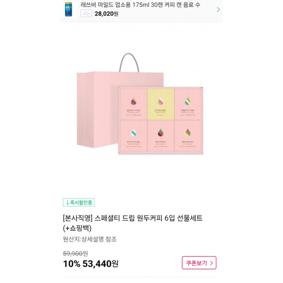
Task: Click the blue arrow on the ad banner
Action: (218, 9)
